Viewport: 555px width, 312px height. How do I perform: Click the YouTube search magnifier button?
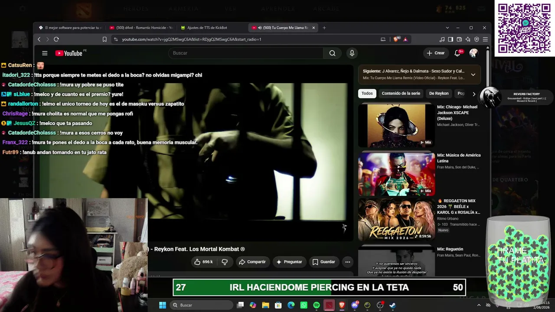[332, 53]
